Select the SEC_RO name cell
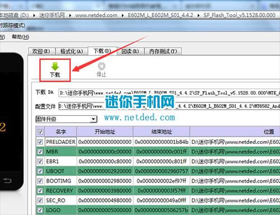Image resolution: width=280 pixels, height=215 pixels. pos(60,200)
